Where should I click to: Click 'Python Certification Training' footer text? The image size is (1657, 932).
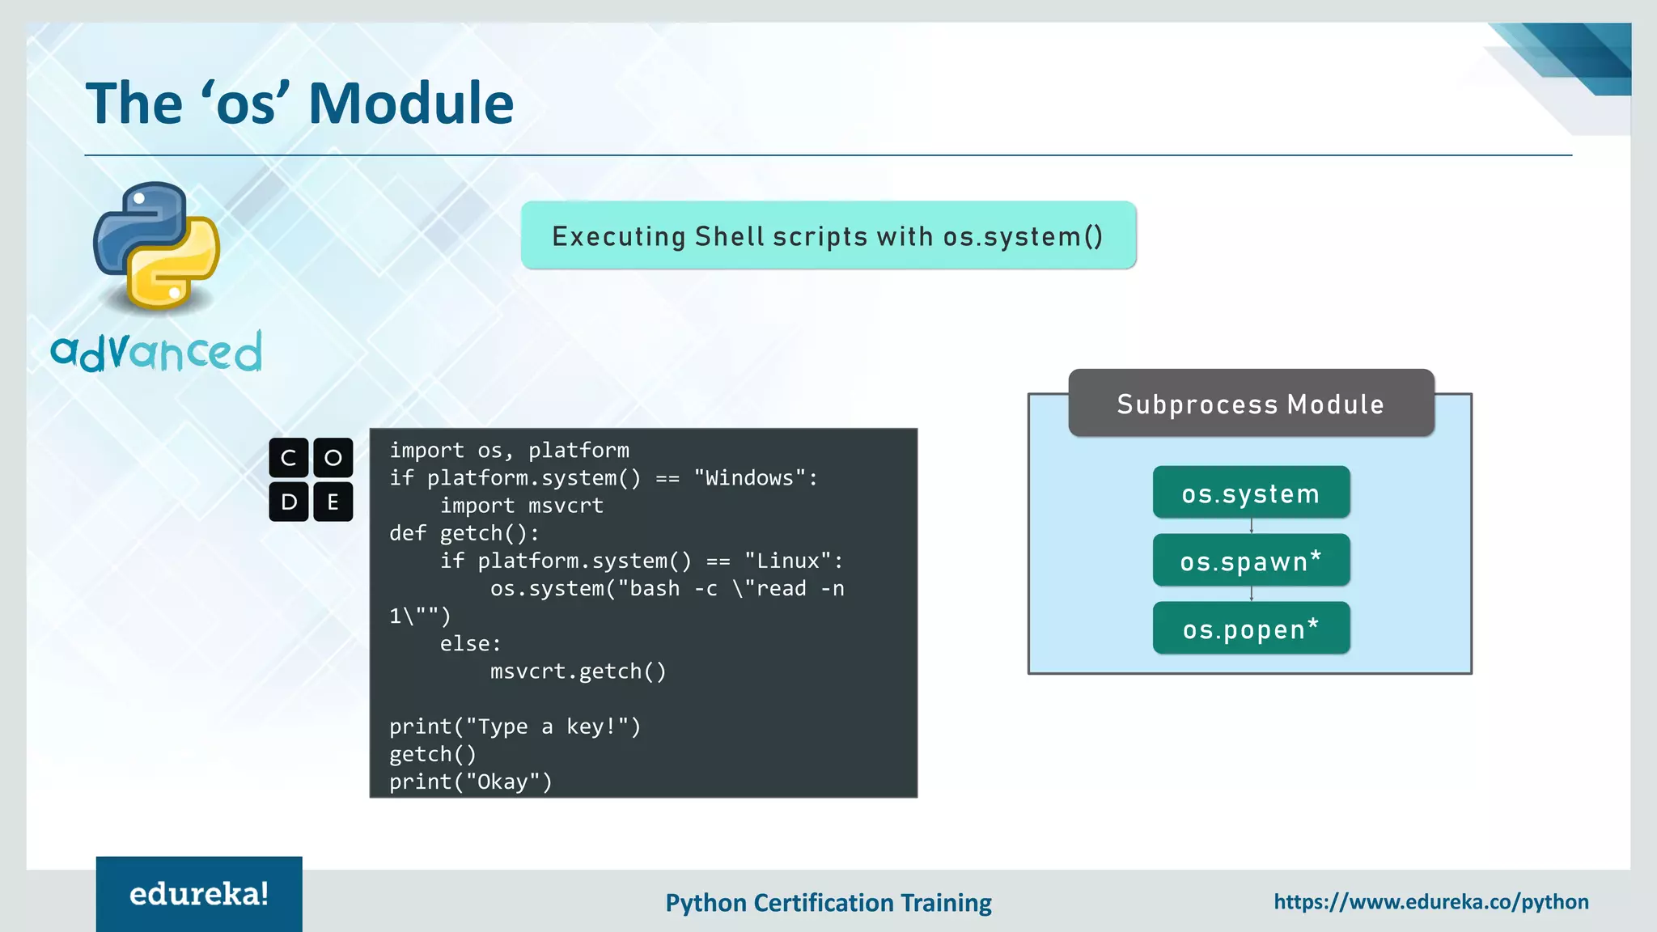pos(828,903)
